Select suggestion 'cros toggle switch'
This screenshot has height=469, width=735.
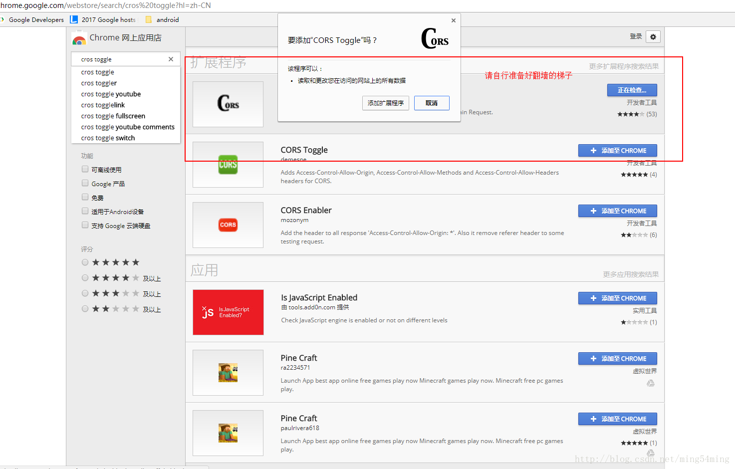coord(126,138)
